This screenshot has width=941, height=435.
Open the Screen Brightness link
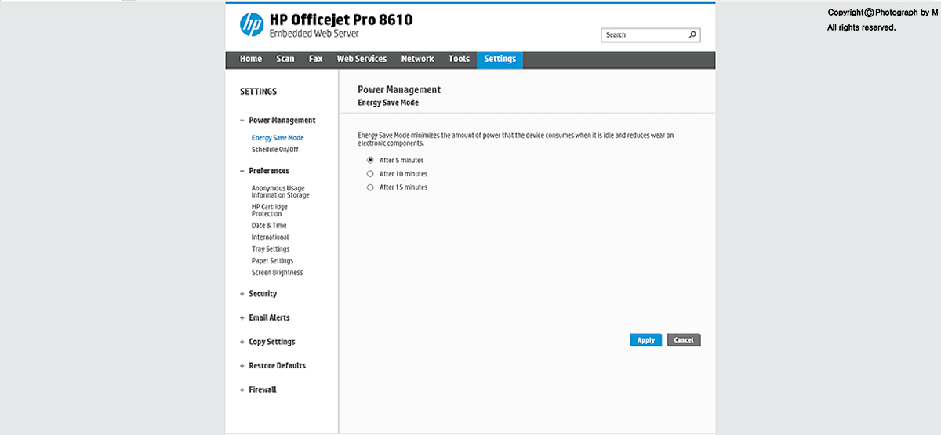277,273
